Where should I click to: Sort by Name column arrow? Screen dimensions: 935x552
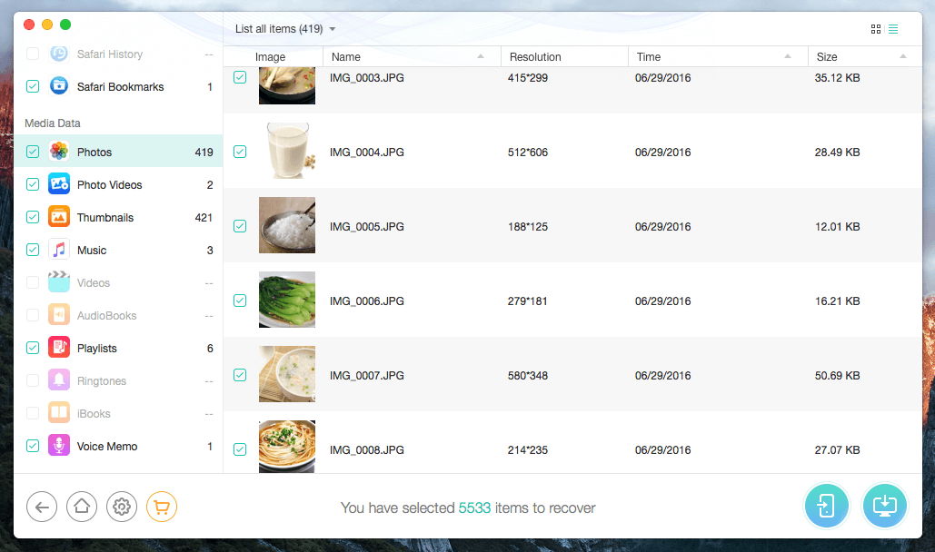click(481, 56)
